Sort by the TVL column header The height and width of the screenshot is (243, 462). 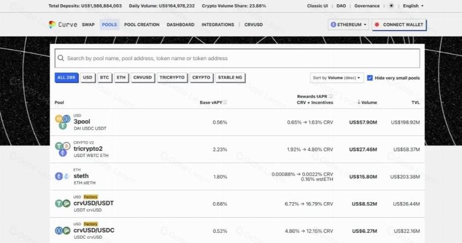click(415, 102)
